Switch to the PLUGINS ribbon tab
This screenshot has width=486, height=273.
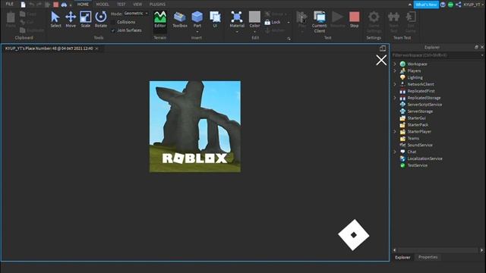pyautogui.click(x=157, y=5)
